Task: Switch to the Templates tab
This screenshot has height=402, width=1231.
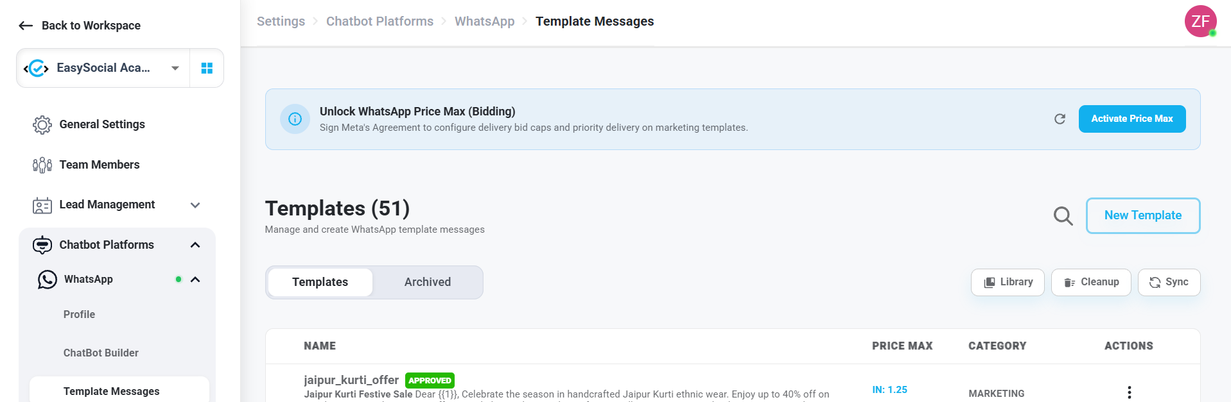Action: point(320,282)
